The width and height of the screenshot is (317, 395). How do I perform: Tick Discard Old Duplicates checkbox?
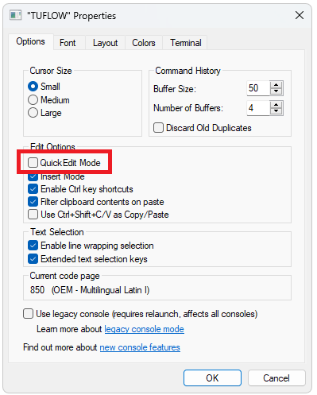(x=158, y=128)
